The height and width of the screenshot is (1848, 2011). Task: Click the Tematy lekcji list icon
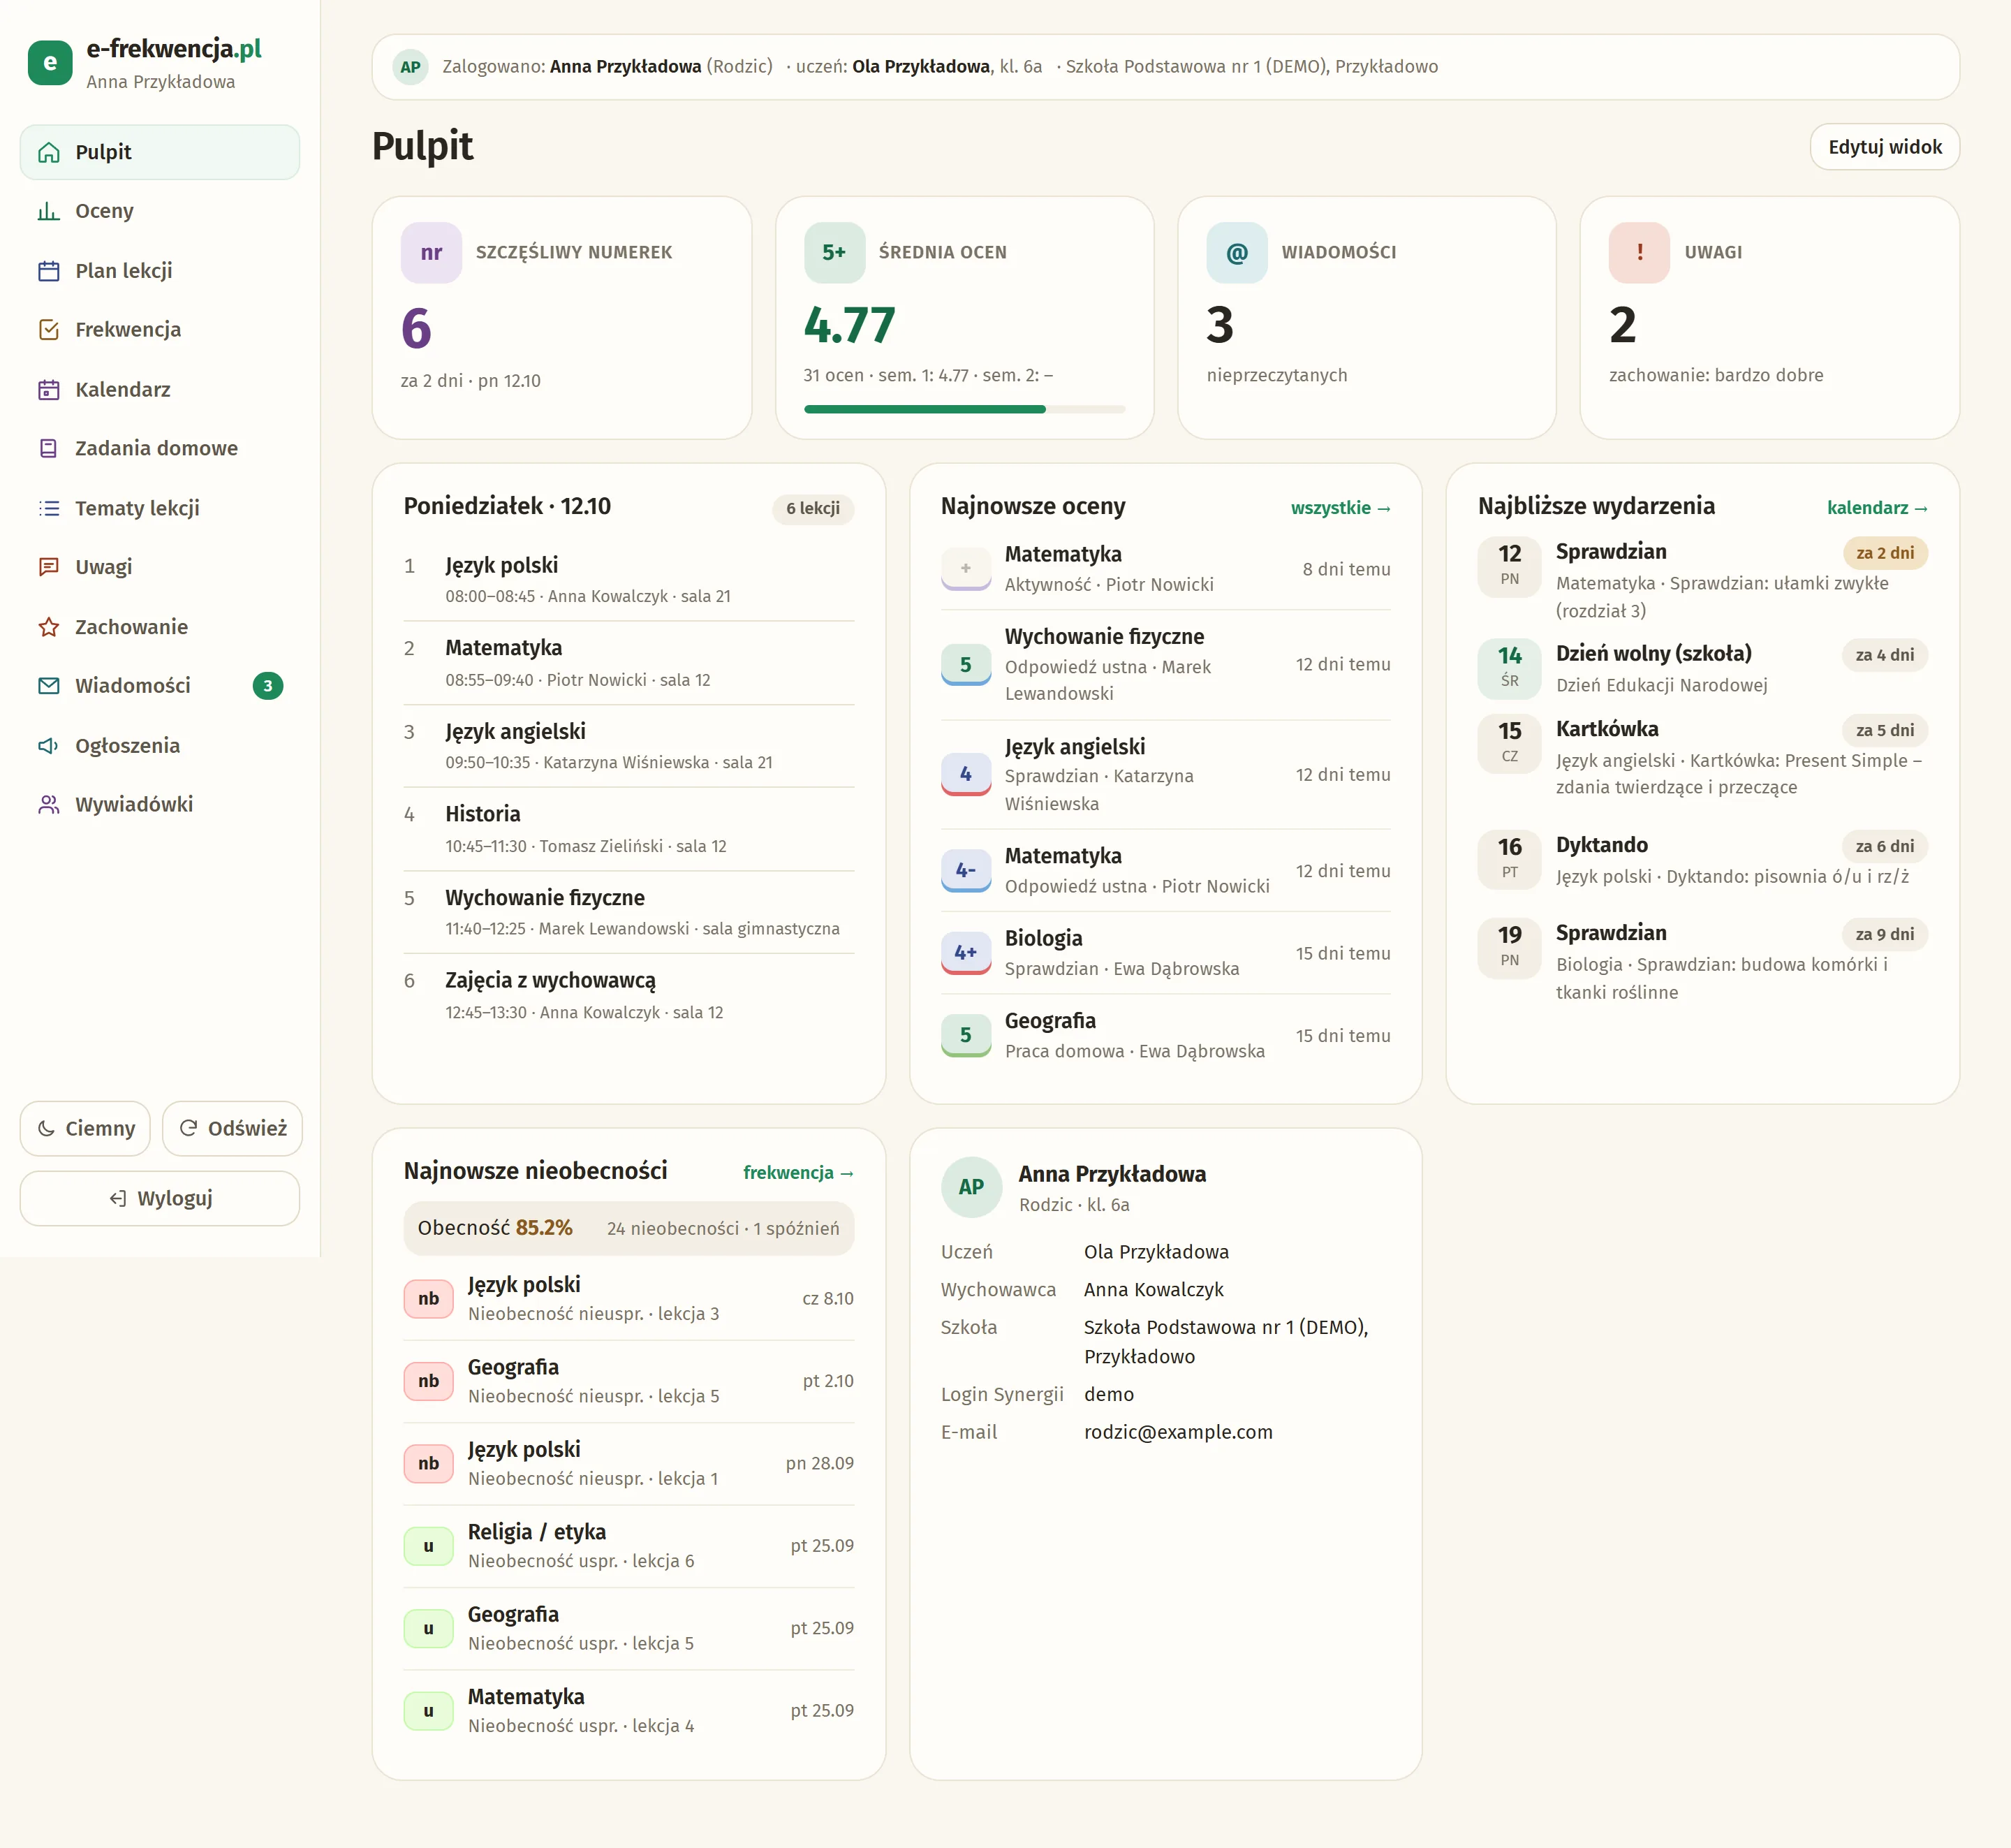pos(48,508)
